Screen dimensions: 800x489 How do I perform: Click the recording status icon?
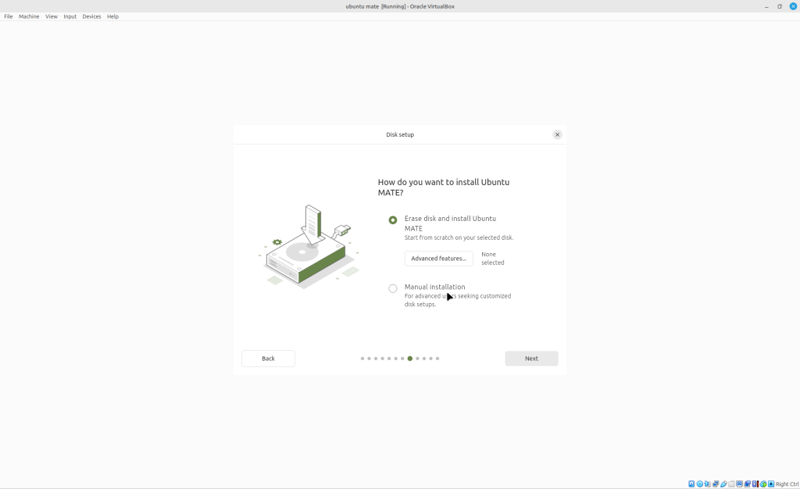coord(747,484)
